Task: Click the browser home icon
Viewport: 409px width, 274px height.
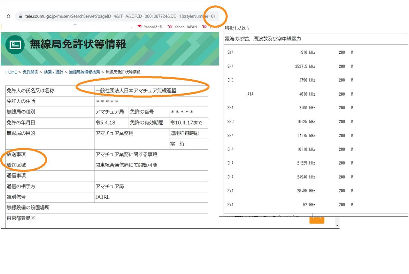Action: (9, 16)
